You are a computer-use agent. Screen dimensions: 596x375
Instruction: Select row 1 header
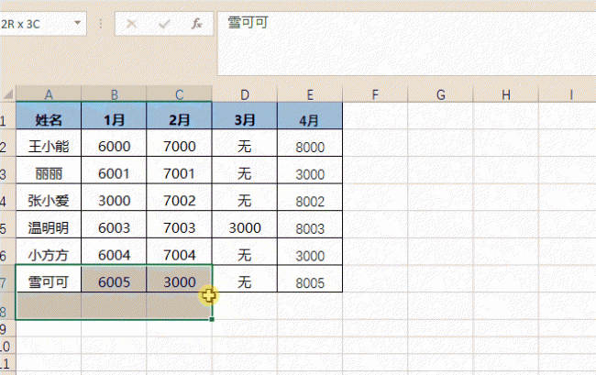[7, 116]
